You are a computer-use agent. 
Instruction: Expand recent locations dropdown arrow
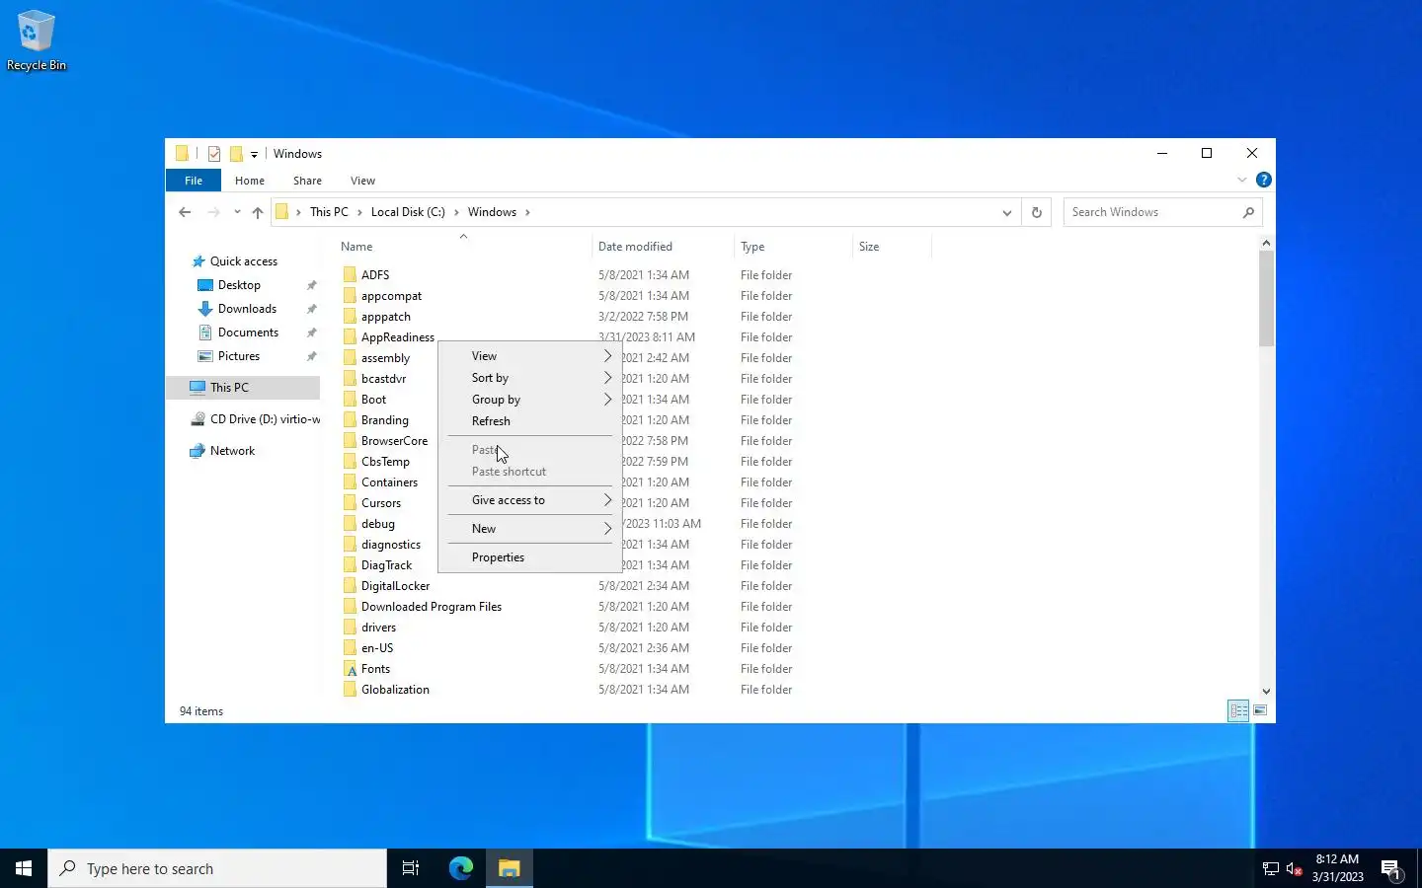click(x=237, y=212)
